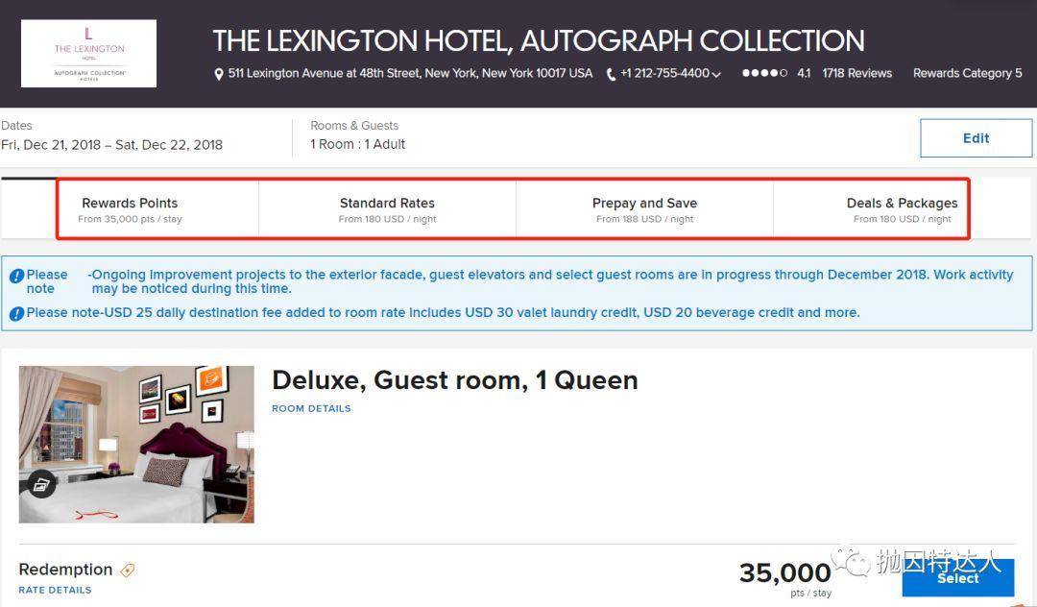Click the hotel address link
The width and height of the screenshot is (1037, 607).
coord(410,73)
